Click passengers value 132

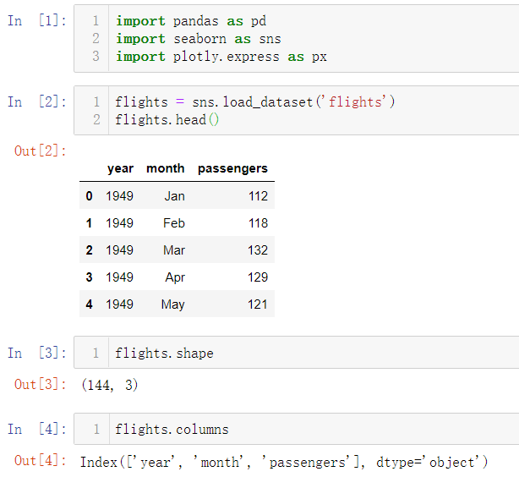258,250
